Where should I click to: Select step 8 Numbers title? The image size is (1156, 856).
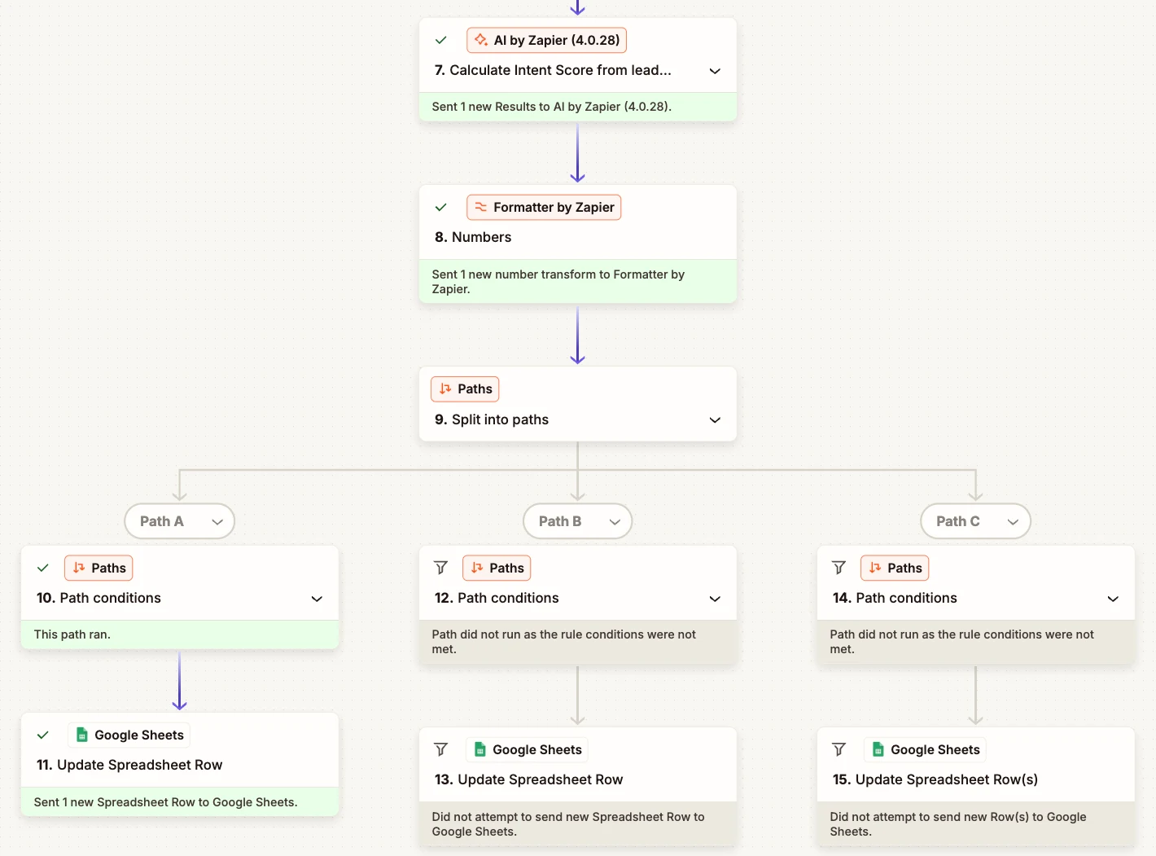click(x=473, y=237)
